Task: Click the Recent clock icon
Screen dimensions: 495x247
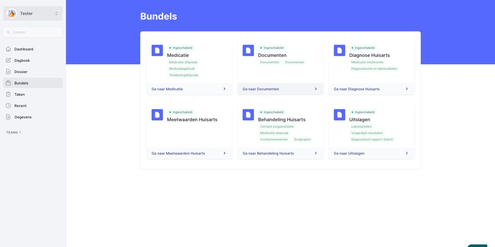Action: click(8, 106)
